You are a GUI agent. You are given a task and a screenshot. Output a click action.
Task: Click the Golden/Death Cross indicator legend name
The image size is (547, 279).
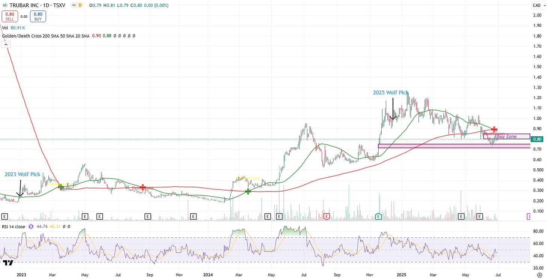(46, 36)
